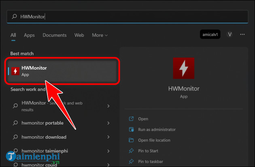Switch to the Apps tab
Viewport: 255px width, 167px height.
[29, 35]
